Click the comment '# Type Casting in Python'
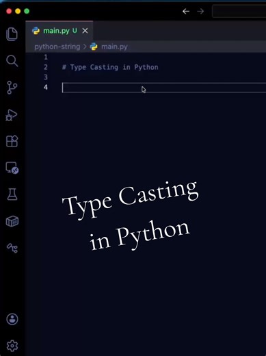The width and height of the screenshot is (266, 356). coord(110,67)
